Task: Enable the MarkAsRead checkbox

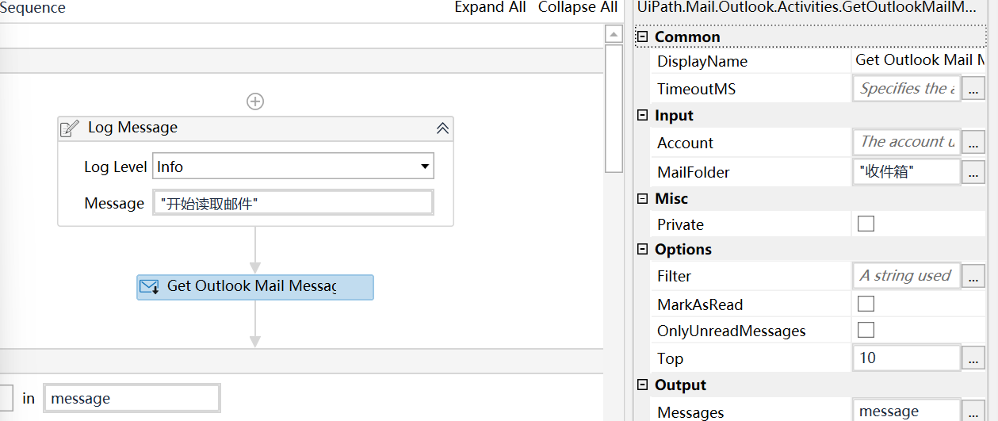Action: coord(866,304)
